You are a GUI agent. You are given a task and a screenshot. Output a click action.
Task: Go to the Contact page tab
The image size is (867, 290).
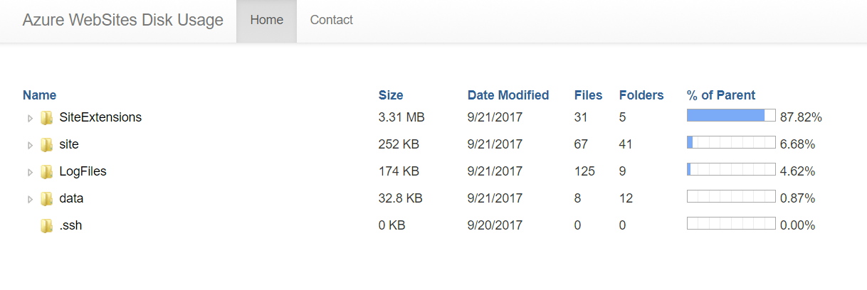coord(331,21)
